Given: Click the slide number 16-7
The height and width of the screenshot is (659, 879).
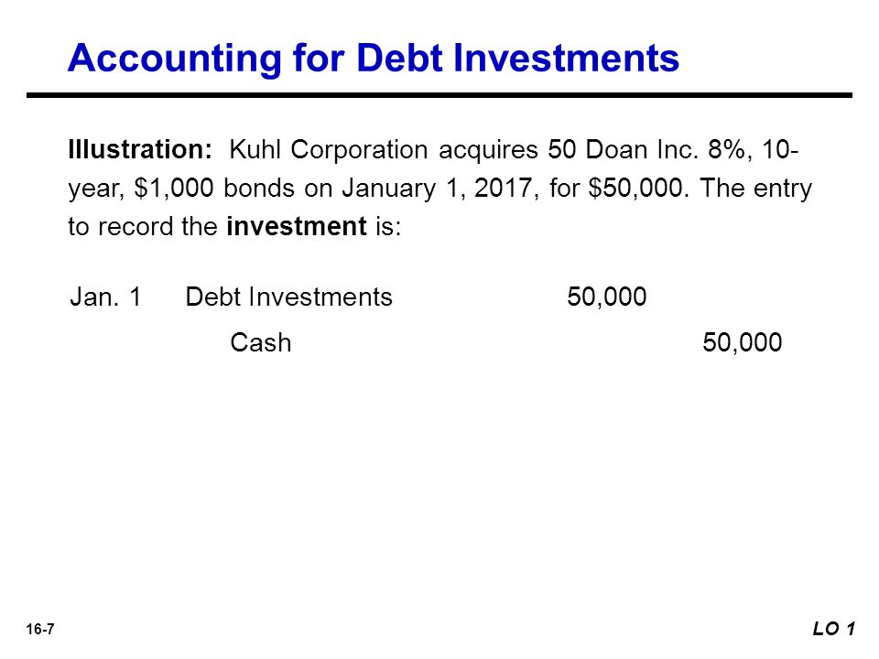Looking at the screenshot, I should point(40,630).
